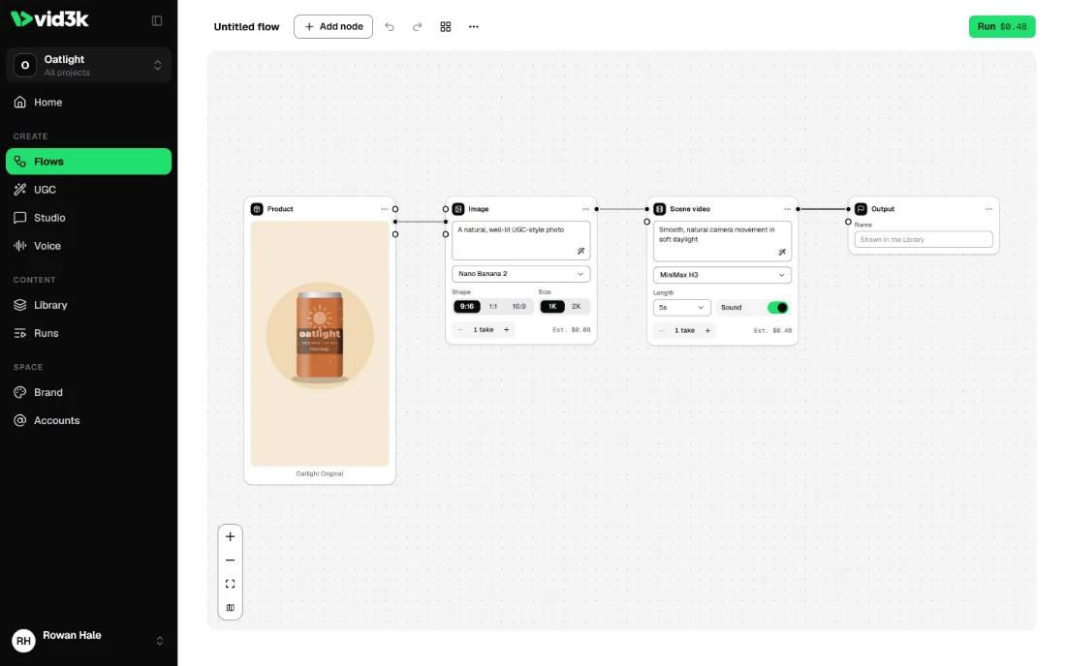Redo the flow change
Viewport: 1066px width, 666px height.
click(418, 26)
